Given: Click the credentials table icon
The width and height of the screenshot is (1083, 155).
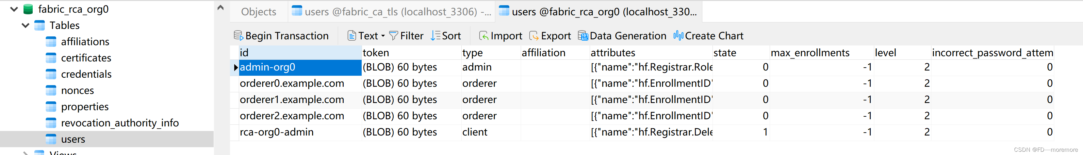Looking at the screenshot, I should (51, 74).
